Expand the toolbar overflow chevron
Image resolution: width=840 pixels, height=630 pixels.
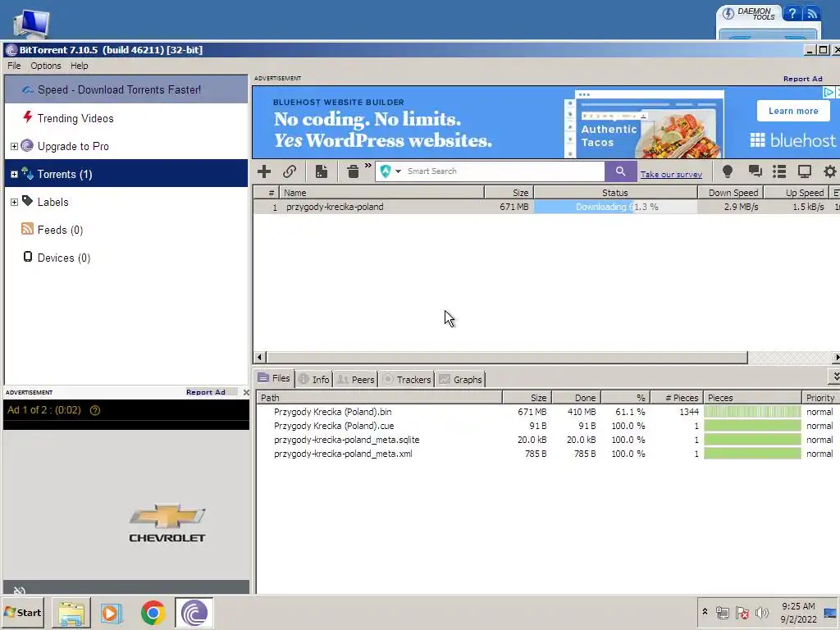tap(368, 166)
